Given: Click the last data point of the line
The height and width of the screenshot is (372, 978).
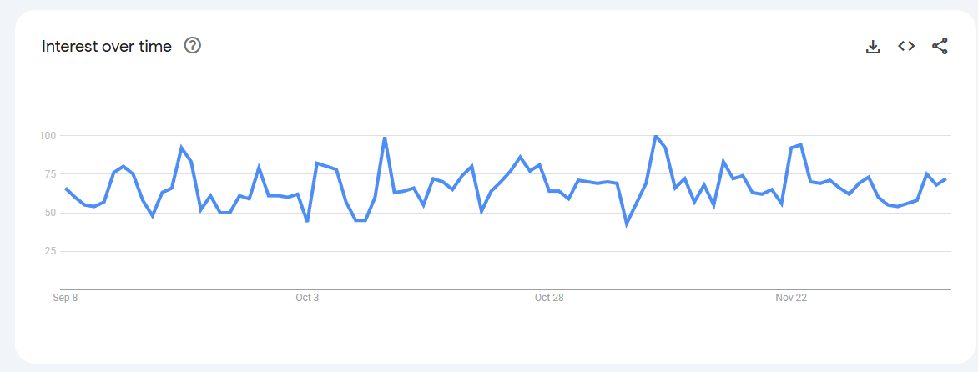Looking at the screenshot, I should point(945,179).
